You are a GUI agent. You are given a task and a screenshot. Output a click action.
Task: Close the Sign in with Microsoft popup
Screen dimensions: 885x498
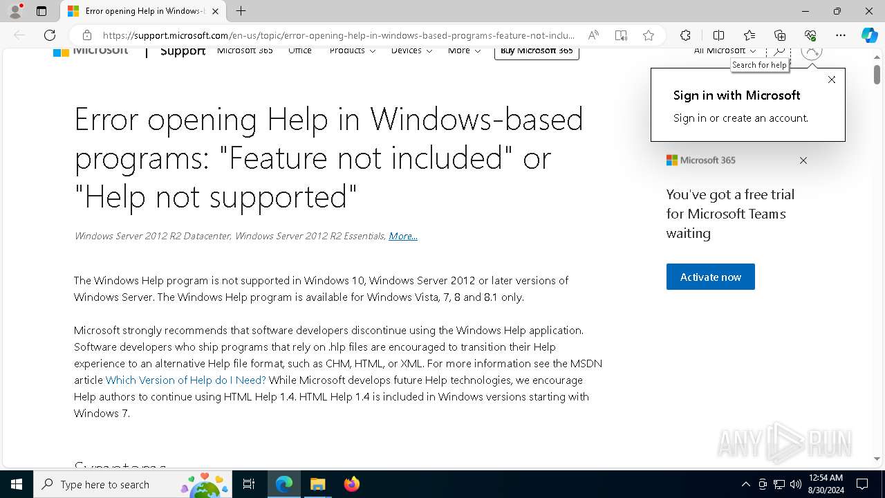[x=832, y=80]
